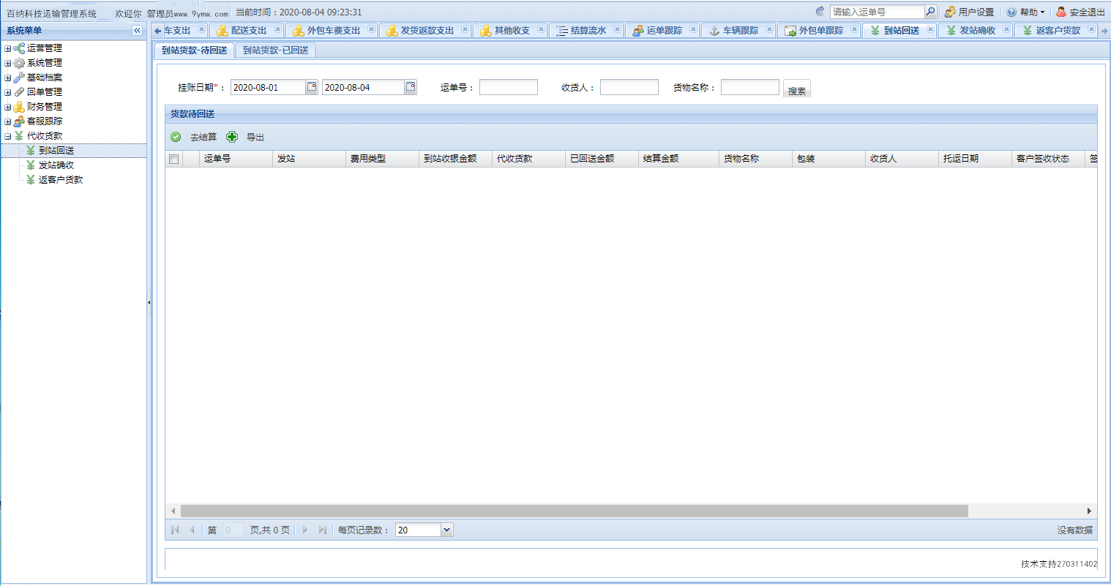Click 导出 to export the list

(x=246, y=137)
